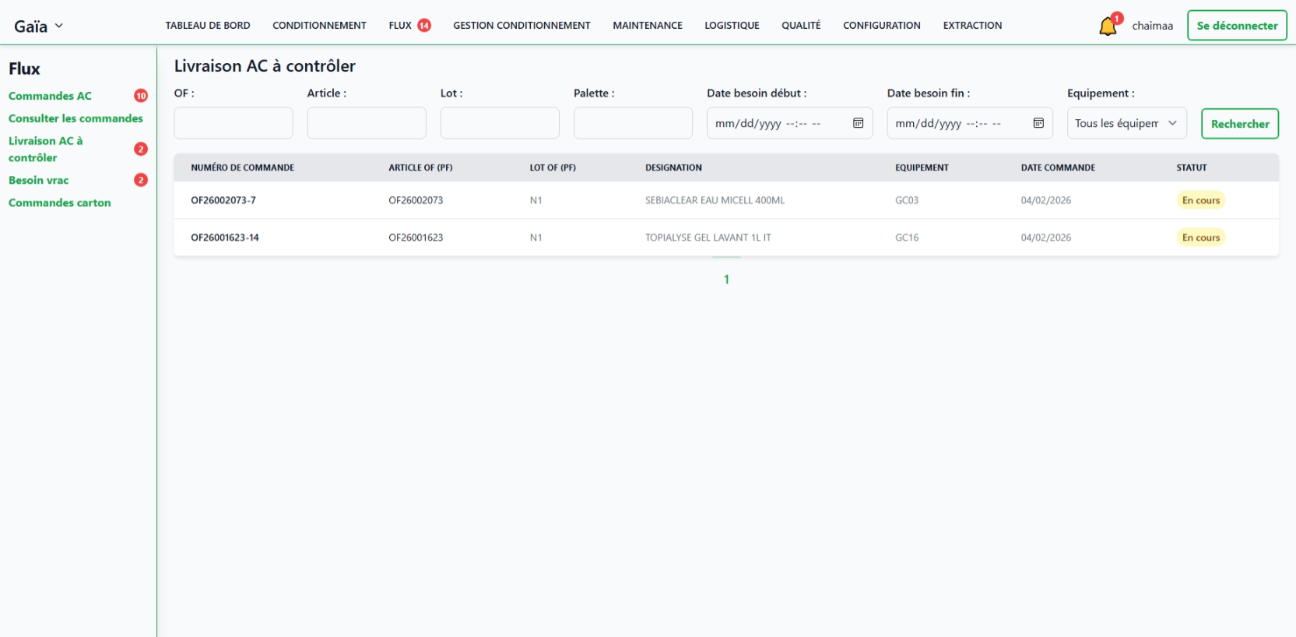Expand the Gaïa application dropdown

38,26
